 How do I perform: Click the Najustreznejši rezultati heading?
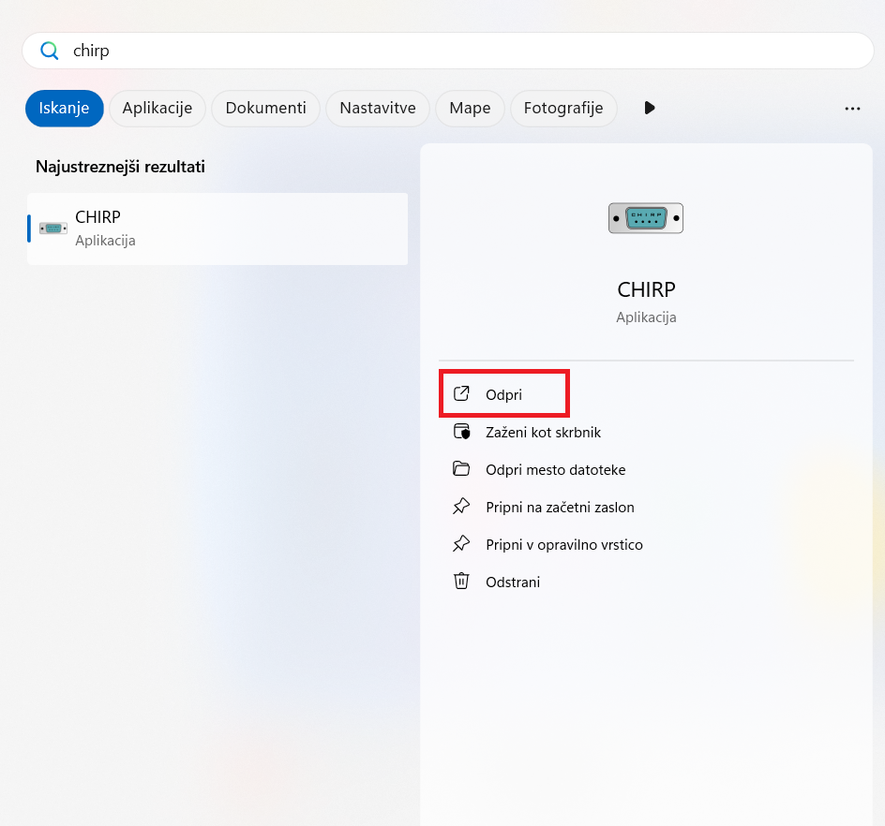tap(120, 167)
